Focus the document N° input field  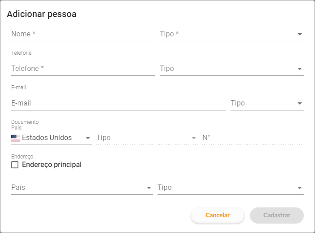[253, 138]
